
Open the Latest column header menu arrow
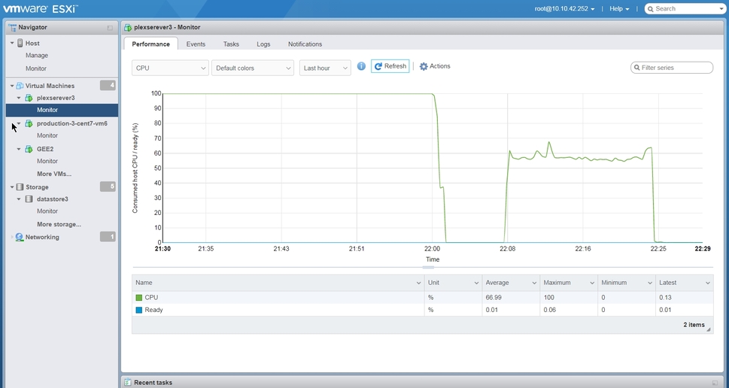pyautogui.click(x=708, y=283)
